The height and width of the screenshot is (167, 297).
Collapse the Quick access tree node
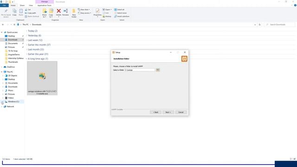coord(2,32)
